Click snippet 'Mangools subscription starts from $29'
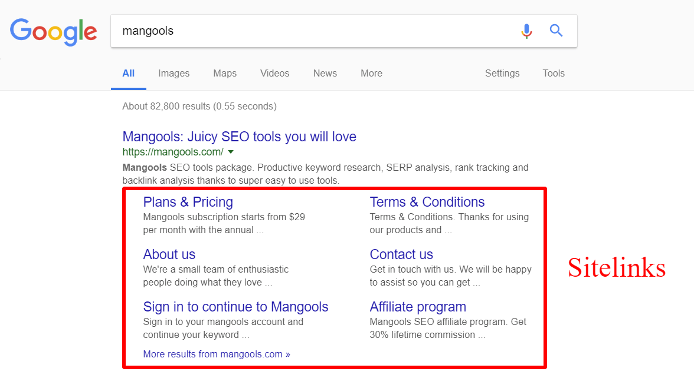The height and width of the screenshot is (378, 694). (224, 217)
